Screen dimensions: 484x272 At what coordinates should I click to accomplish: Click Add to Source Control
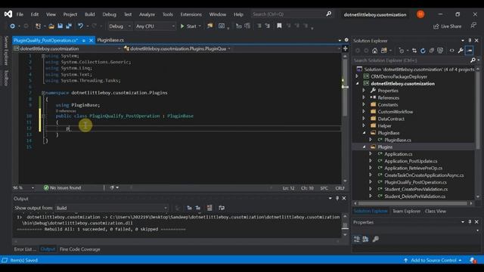[x=433, y=260]
